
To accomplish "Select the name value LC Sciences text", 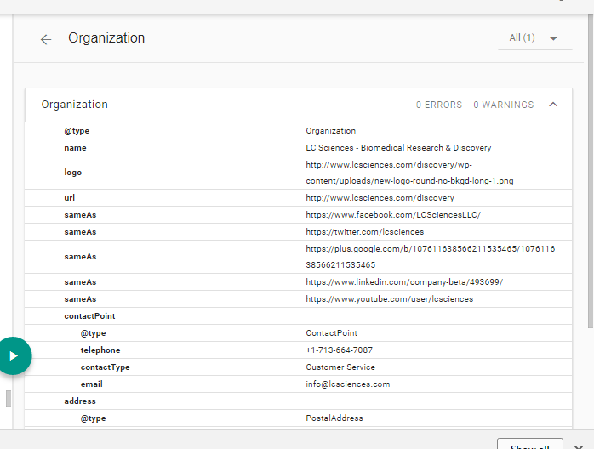I will coord(398,148).
